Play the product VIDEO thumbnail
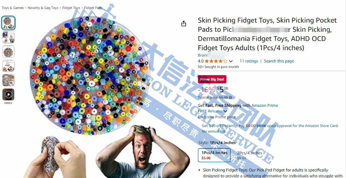The image size is (346, 178). pos(8,94)
